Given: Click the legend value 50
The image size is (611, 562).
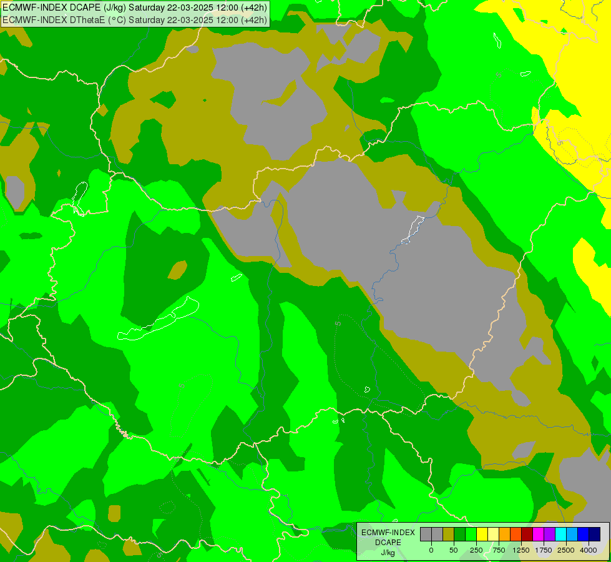Looking at the screenshot, I should 454,550.
